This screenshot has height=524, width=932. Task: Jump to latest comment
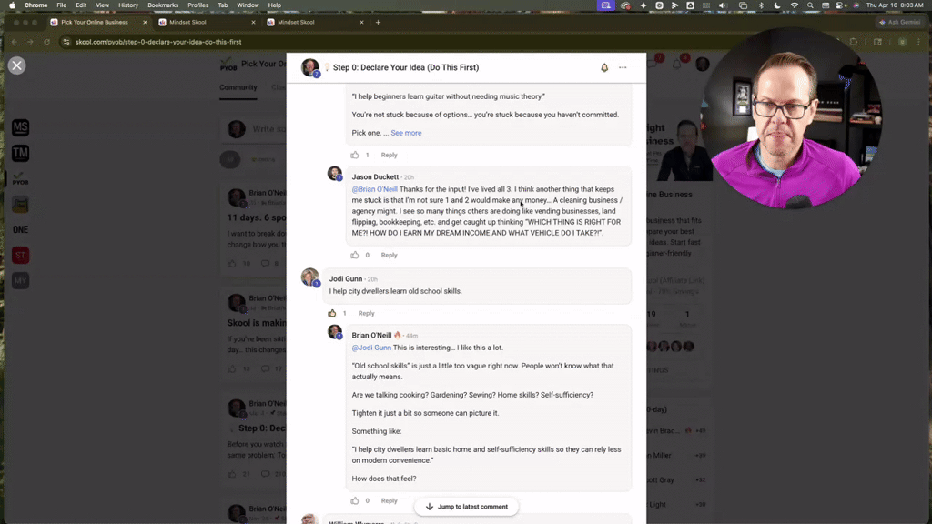pos(466,507)
